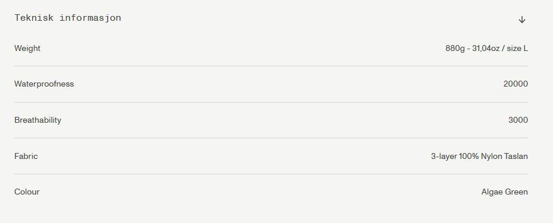553x223 pixels.
Task: Click the size L text
Action: click(x=517, y=49)
